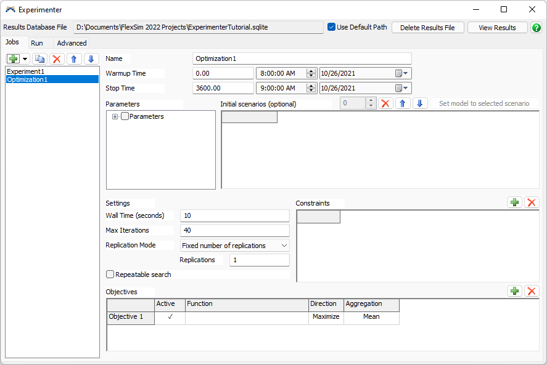The image size is (547, 365).
Task: Open the Stop Time date picker dropdown
Action: tap(403, 88)
